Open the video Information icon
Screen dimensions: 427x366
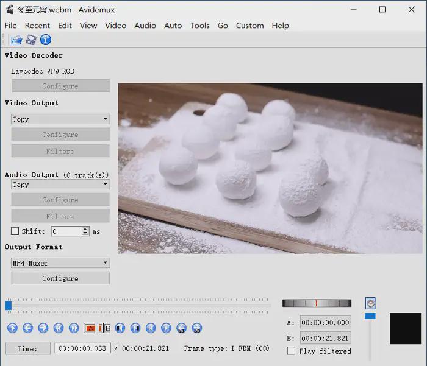point(46,40)
